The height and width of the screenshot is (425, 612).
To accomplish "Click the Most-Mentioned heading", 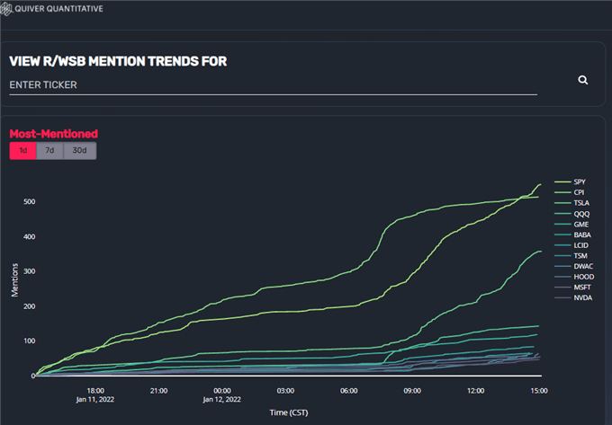I will pyautogui.click(x=53, y=134).
